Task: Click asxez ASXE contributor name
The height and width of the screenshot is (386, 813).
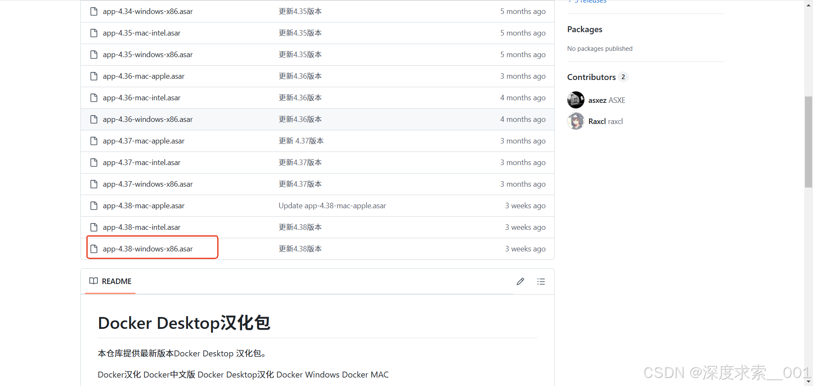Action: pos(607,100)
